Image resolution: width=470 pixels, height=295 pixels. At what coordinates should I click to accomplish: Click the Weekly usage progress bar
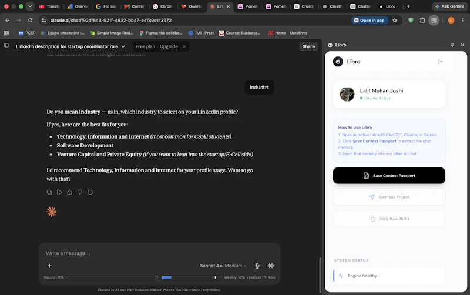click(x=192, y=277)
